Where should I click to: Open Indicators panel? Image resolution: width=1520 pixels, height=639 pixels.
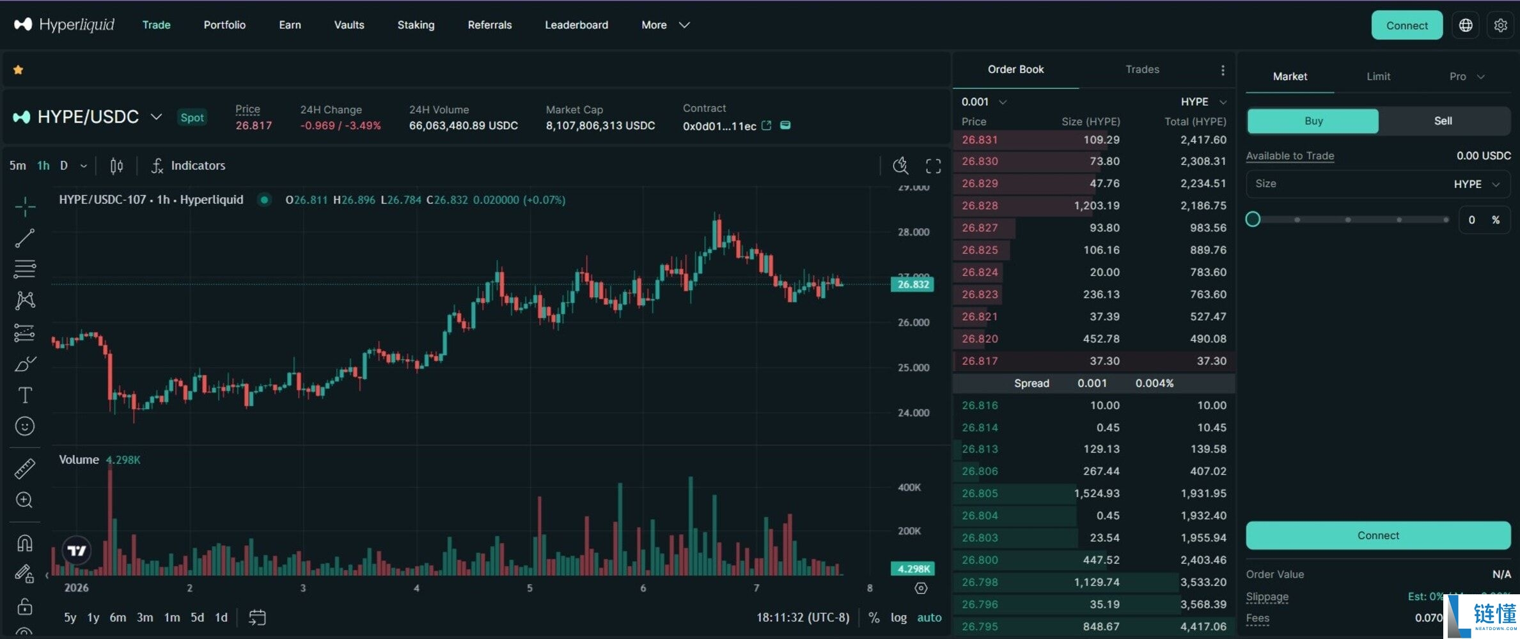[x=188, y=166]
